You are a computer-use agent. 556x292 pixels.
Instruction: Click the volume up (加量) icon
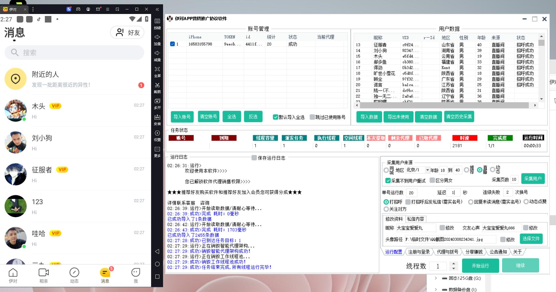157,37
